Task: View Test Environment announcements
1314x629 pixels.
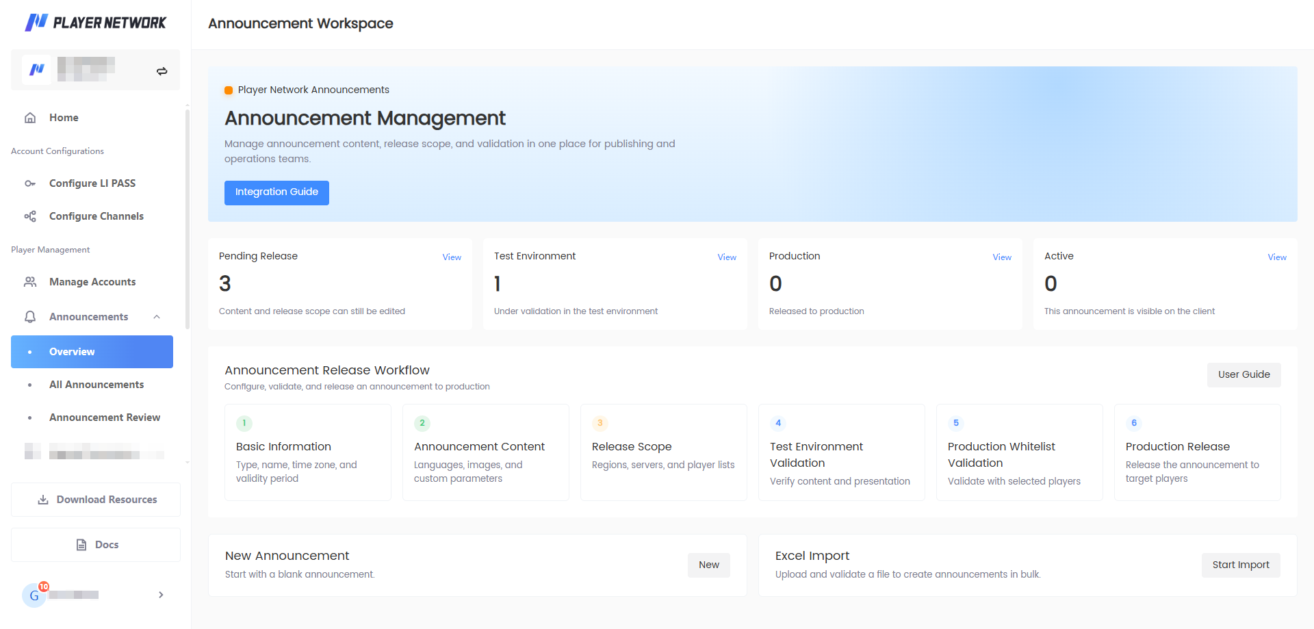Action: pos(727,257)
